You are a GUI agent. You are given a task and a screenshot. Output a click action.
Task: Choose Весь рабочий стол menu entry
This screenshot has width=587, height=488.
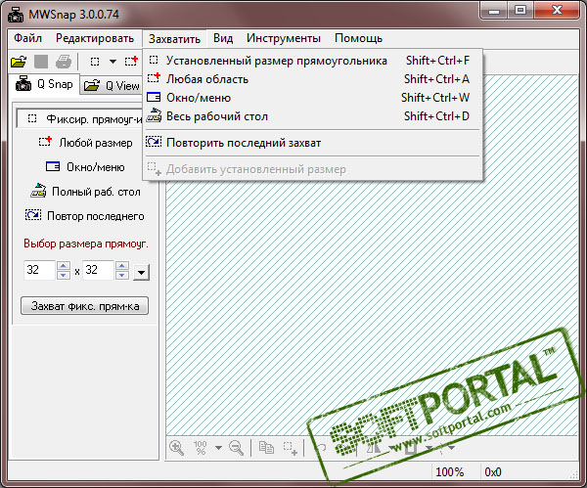click(x=313, y=116)
